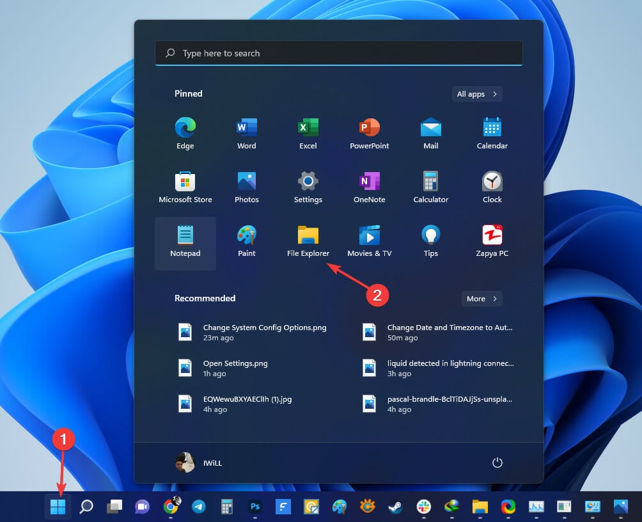Click the Type here to search field
The width and height of the screenshot is (642, 522).
click(339, 53)
